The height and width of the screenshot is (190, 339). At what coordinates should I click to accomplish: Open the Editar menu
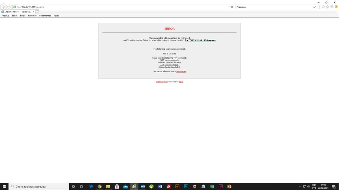[x=15, y=16]
